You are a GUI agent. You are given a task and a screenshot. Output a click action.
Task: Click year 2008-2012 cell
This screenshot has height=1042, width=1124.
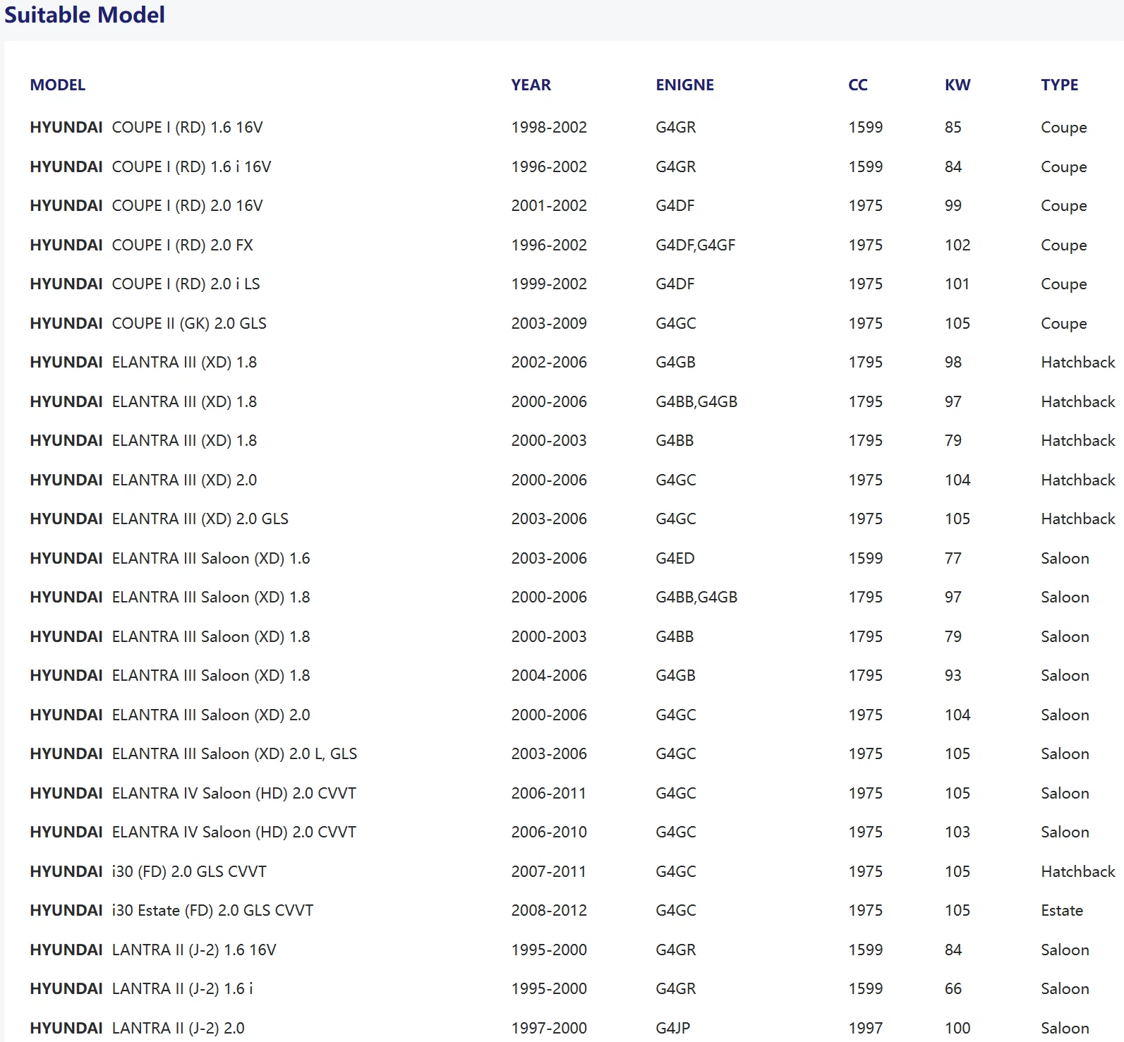549,910
